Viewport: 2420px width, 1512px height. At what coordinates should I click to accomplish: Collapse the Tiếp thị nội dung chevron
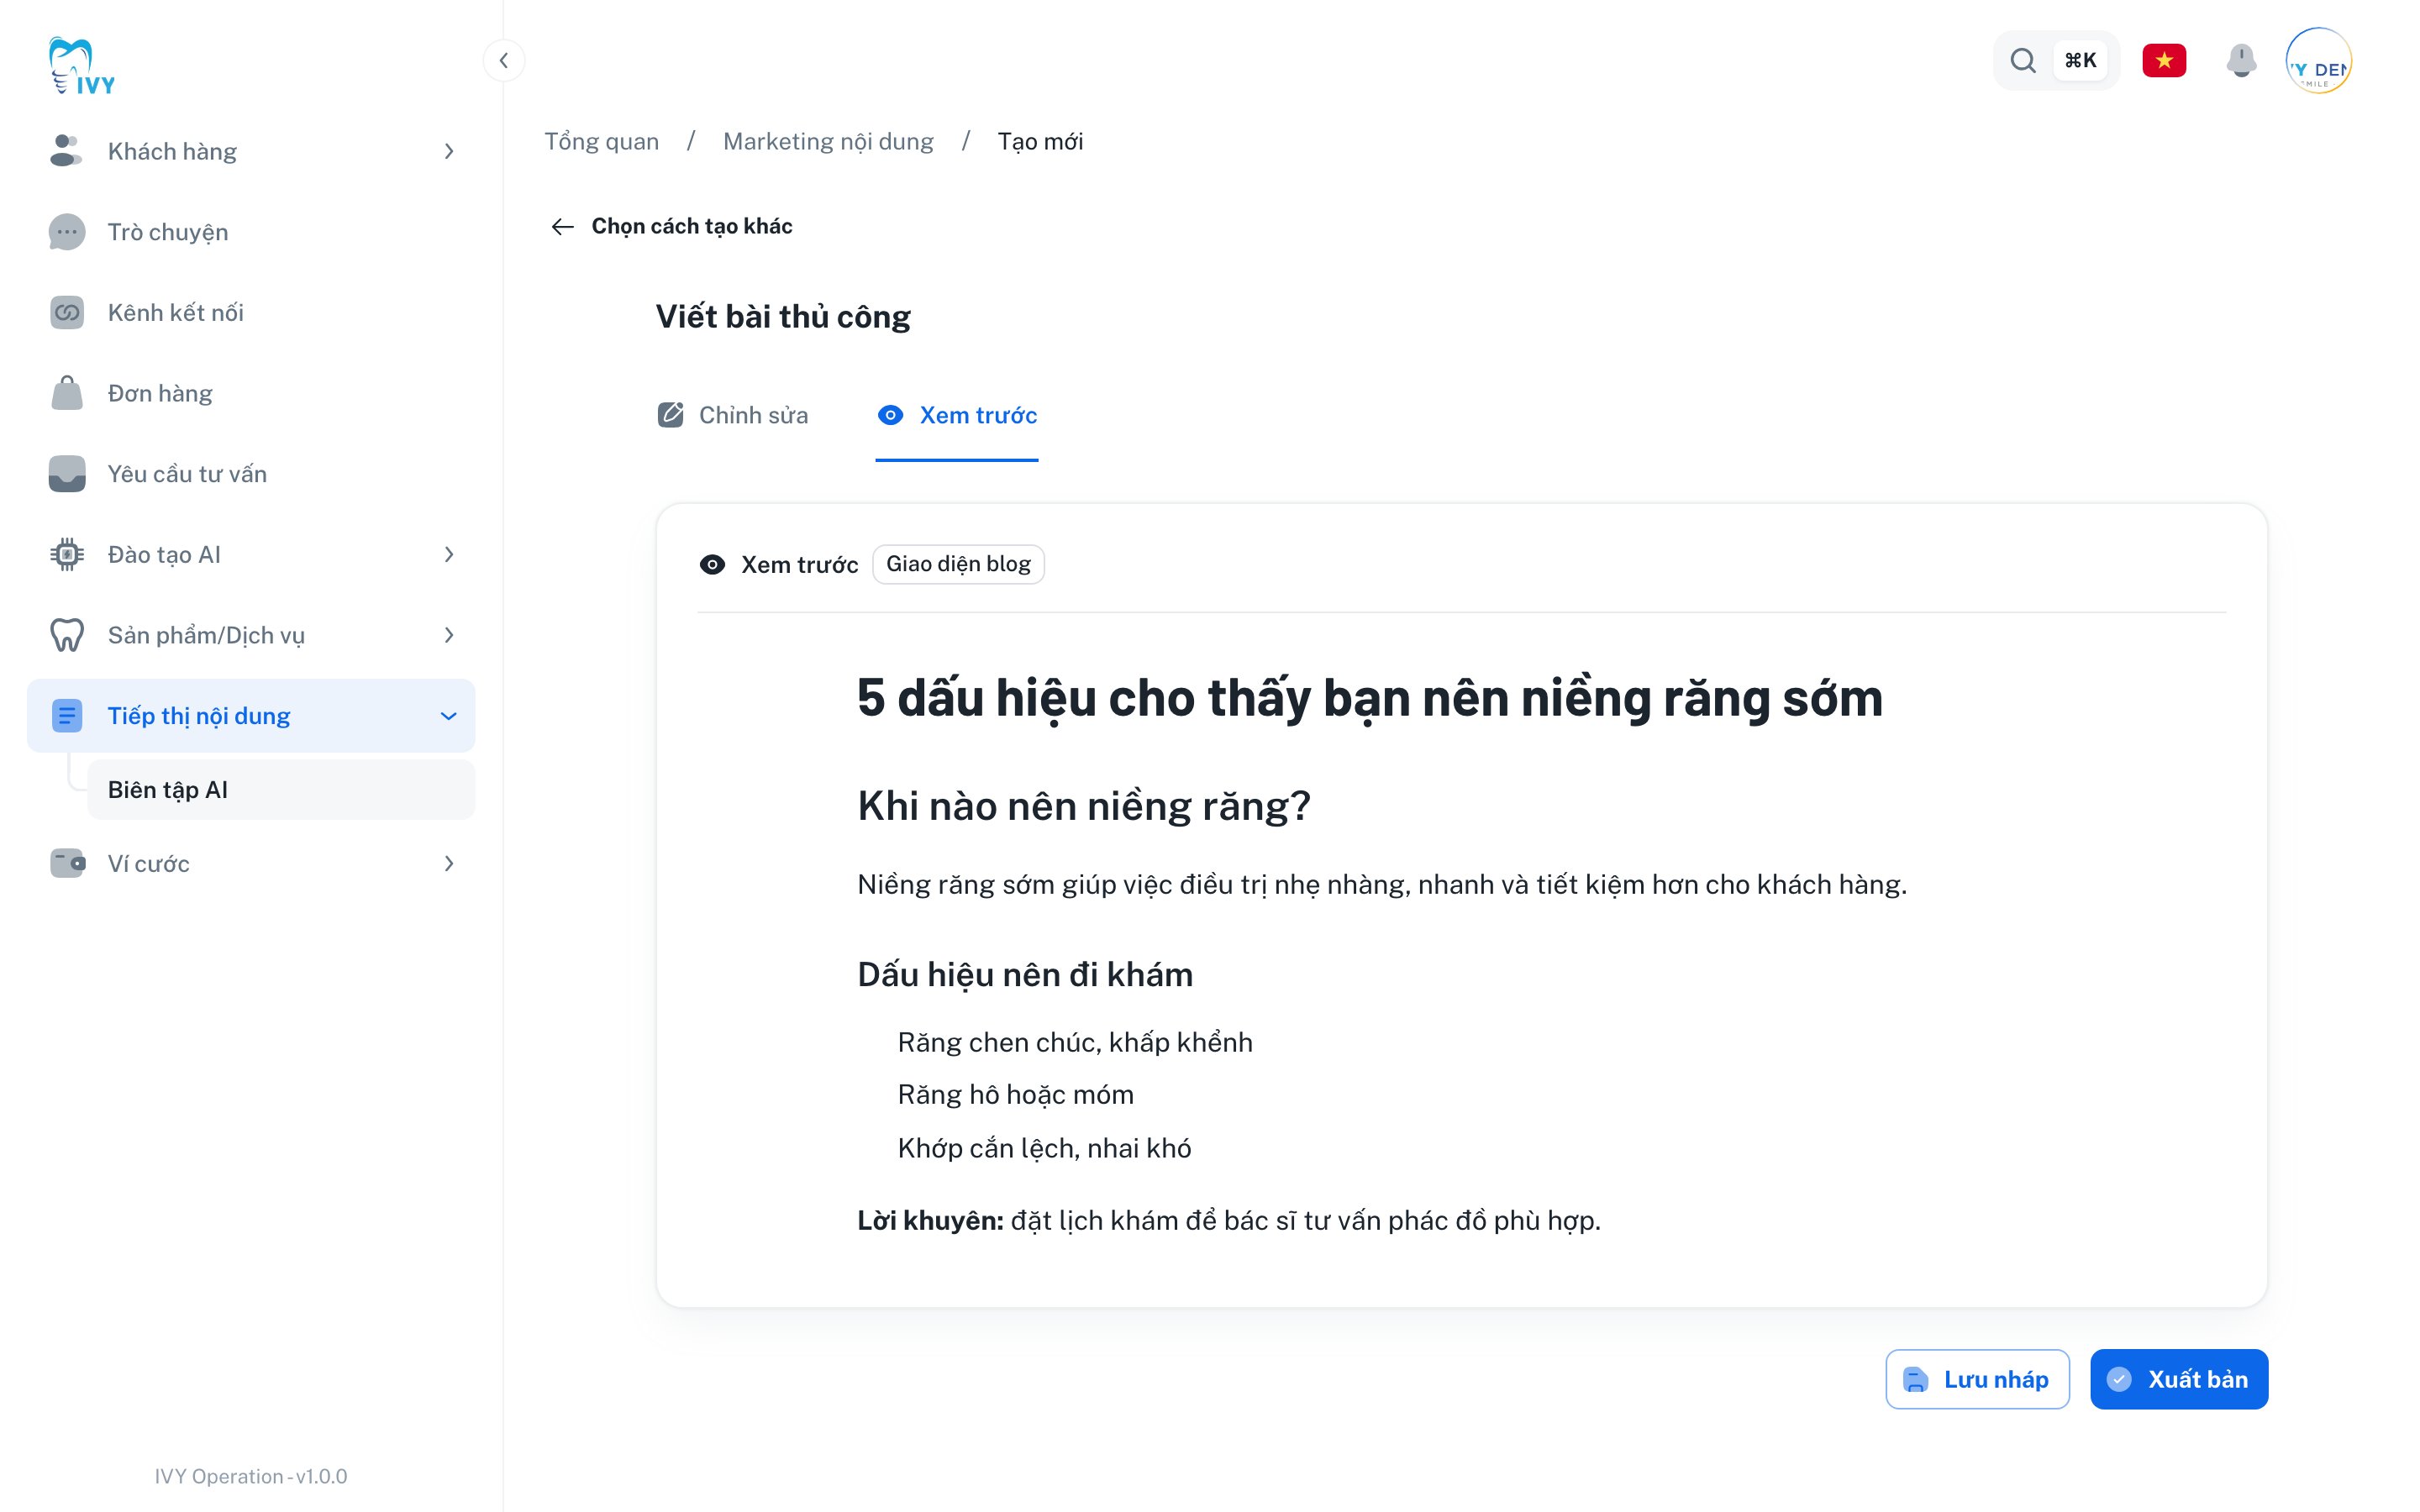[449, 716]
